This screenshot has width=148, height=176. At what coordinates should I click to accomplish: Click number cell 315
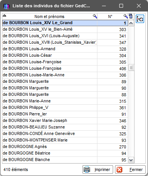pos(113,101)
